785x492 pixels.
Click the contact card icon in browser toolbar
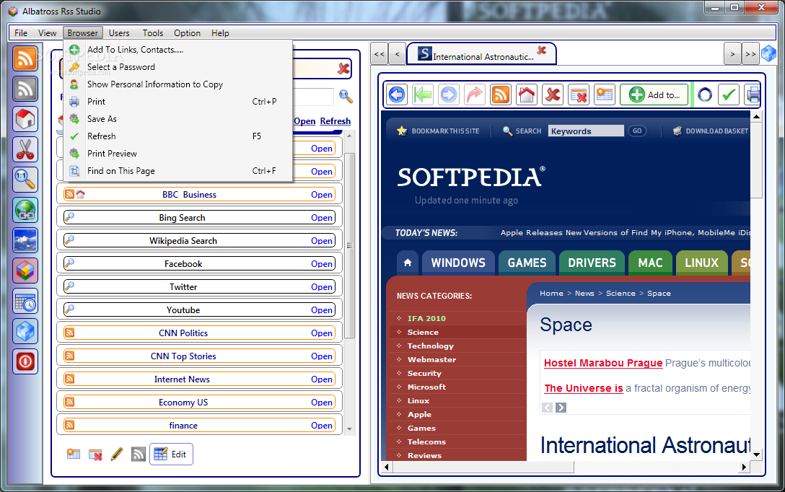[x=605, y=94]
